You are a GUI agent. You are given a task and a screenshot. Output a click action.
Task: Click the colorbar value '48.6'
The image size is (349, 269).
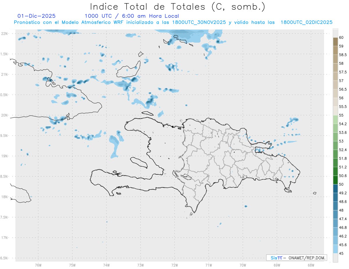point(343,202)
